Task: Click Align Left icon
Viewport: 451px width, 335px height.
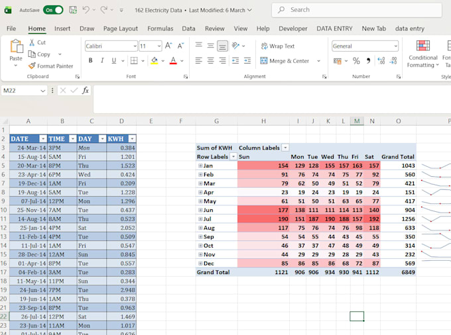Action: pyautogui.click(x=199, y=60)
